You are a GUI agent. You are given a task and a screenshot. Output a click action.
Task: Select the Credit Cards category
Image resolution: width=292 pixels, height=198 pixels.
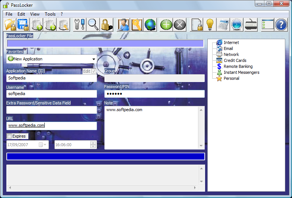235,60
